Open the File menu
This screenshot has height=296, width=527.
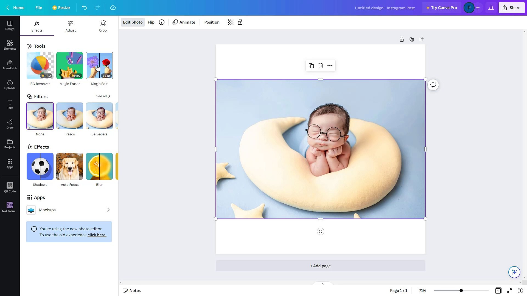[39, 8]
